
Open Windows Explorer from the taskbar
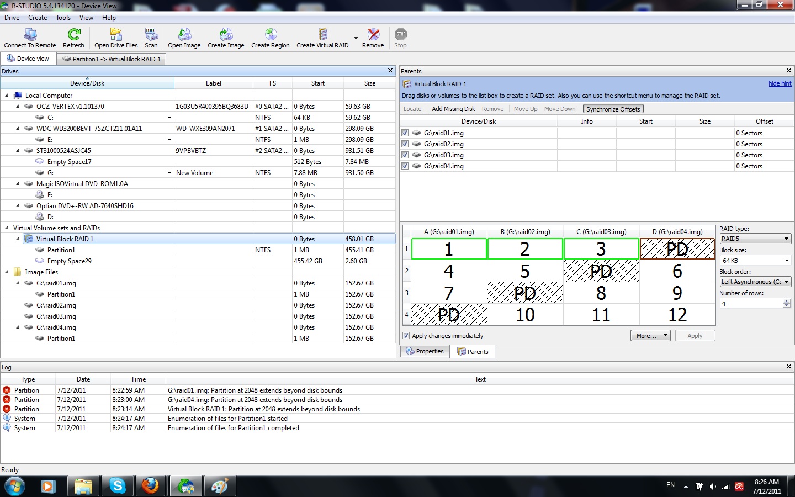(x=83, y=486)
